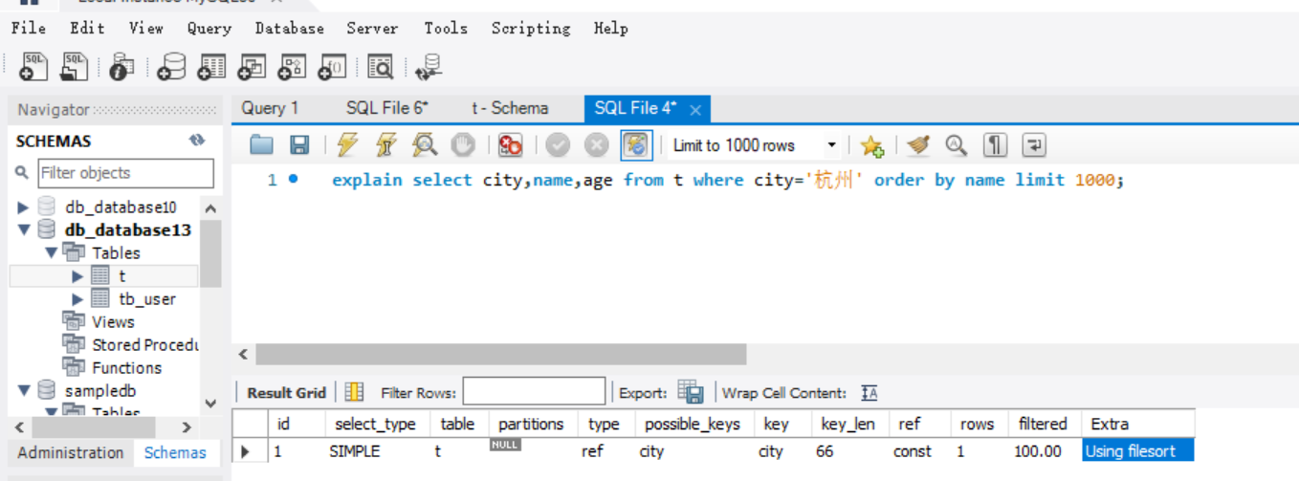Expand the tb_user table node
The width and height of the screenshot is (1299, 481).
coord(78,299)
